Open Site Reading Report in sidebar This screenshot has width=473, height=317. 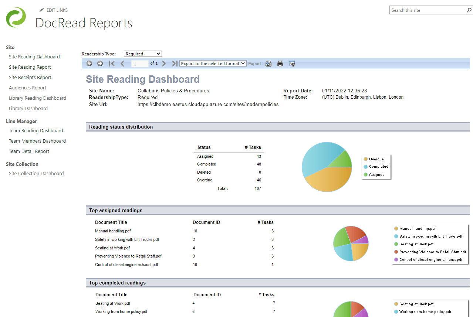30,67
